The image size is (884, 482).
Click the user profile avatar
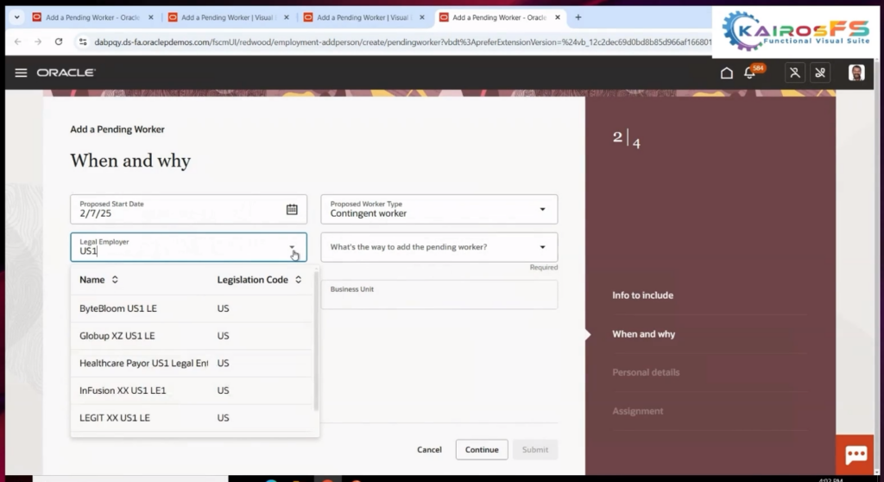point(856,73)
